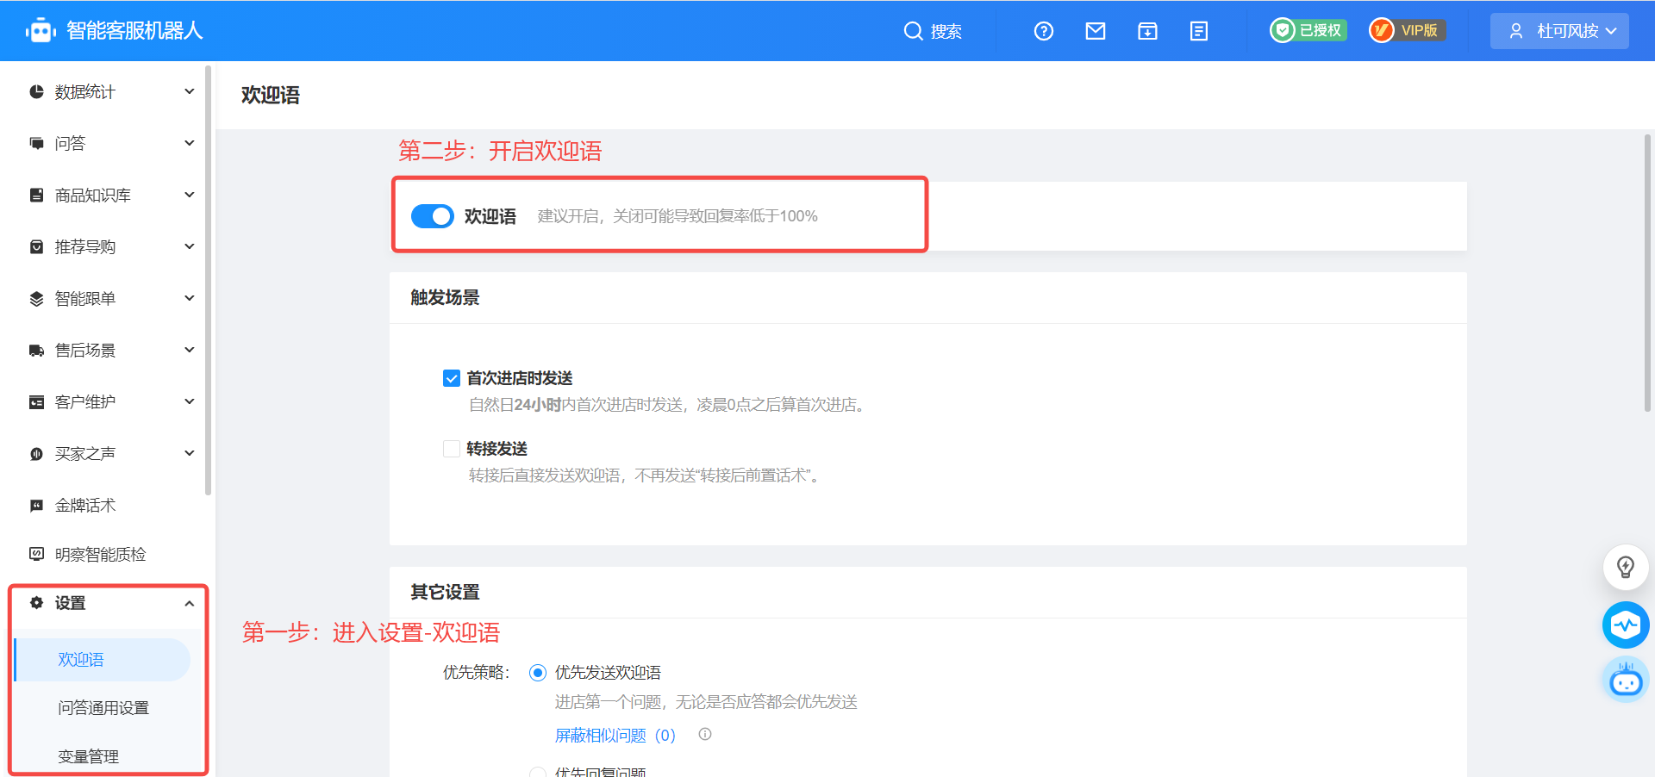Open the 杜可风按 account dropdown

tap(1559, 31)
